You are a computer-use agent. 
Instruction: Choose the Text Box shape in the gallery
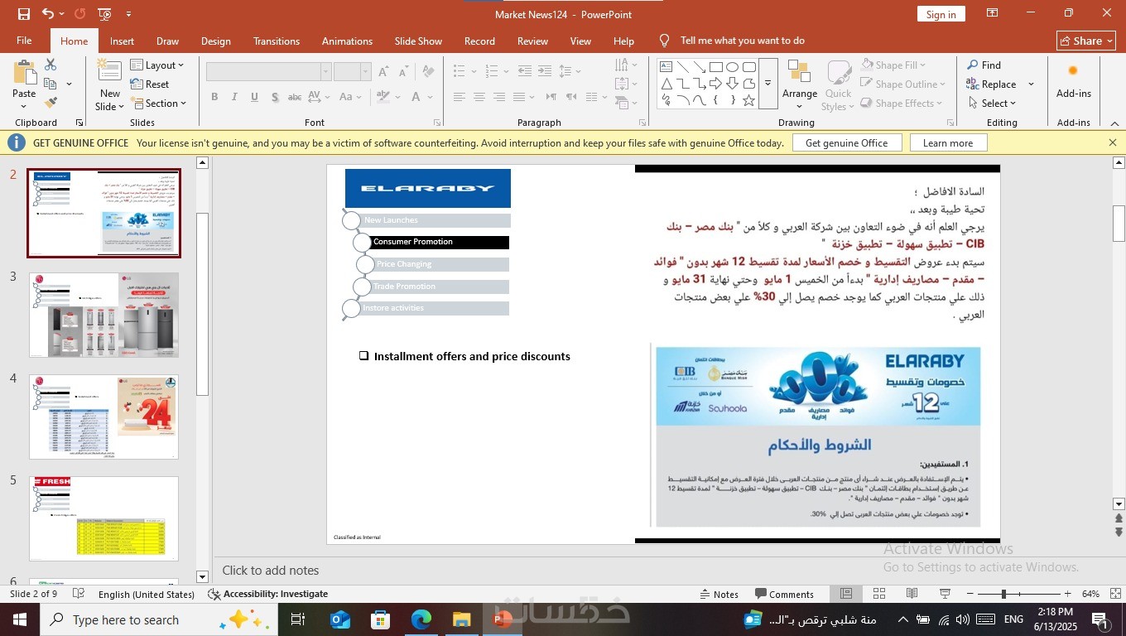click(666, 67)
